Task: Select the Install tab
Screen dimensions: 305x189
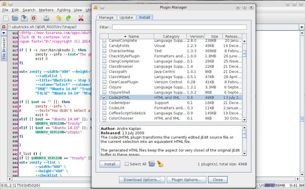Action: (x=145, y=17)
